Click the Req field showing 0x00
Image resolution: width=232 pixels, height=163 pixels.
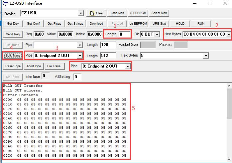[x=39, y=34]
